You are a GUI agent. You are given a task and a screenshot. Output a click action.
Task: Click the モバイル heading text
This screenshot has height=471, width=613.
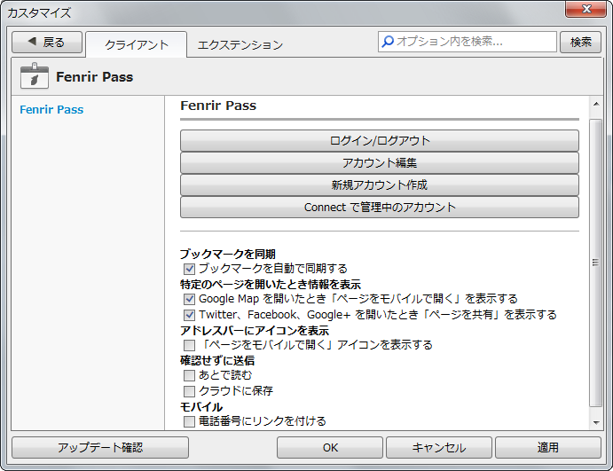(201, 407)
